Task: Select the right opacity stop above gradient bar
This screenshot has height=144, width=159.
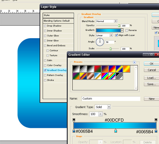Action: pyautogui.click(x=156, y=120)
